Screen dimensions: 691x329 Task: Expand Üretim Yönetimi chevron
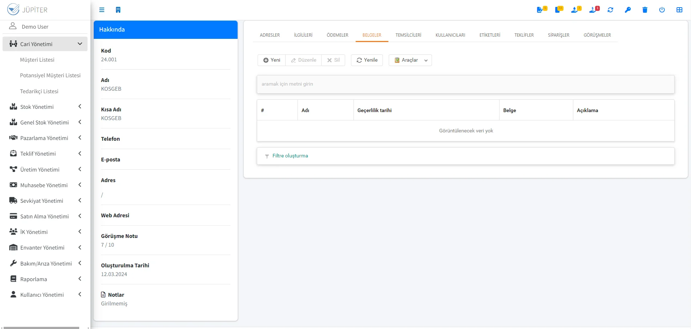[80, 169]
